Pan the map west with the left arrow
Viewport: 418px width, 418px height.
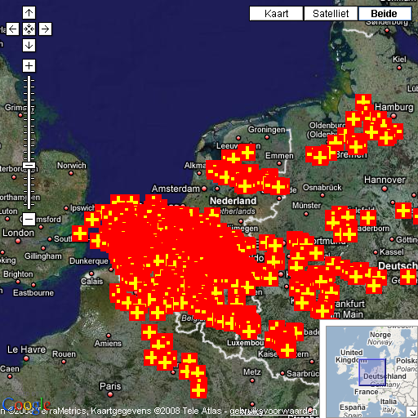[12, 29]
